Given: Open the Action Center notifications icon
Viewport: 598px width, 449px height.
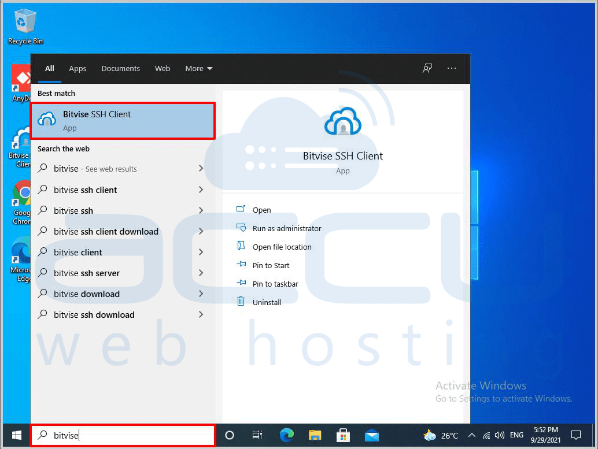Looking at the screenshot, I should click(576, 435).
